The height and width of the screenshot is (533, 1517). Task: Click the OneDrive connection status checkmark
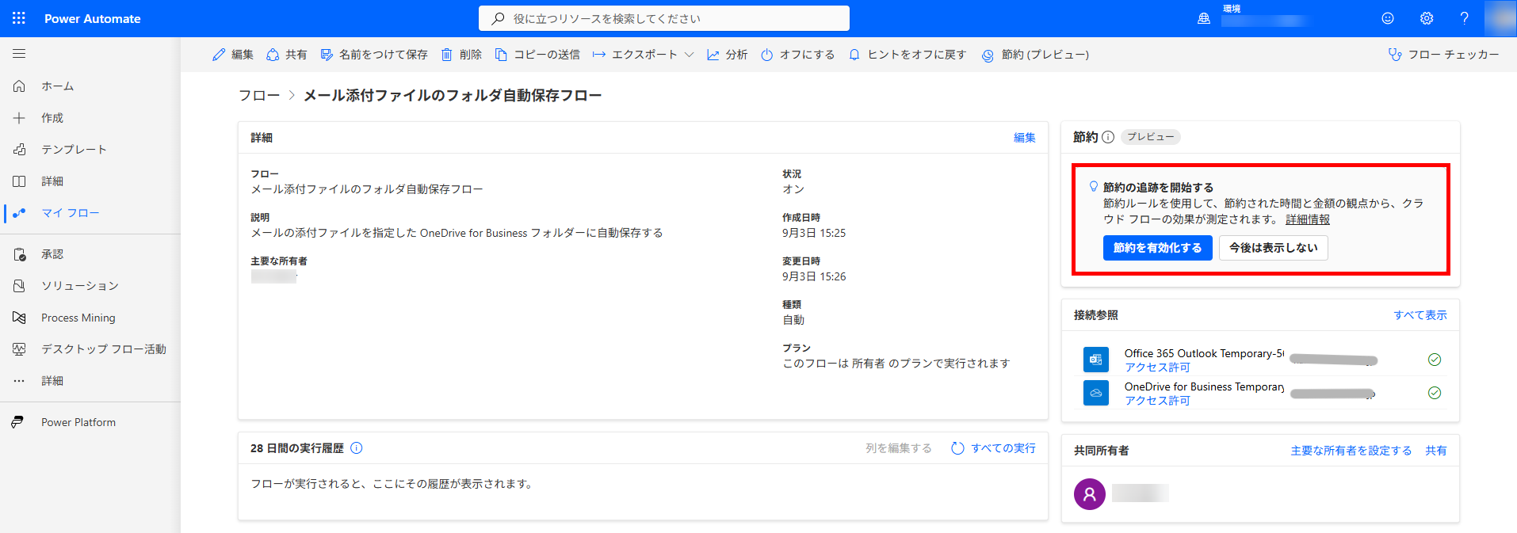tap(1435, 393)
